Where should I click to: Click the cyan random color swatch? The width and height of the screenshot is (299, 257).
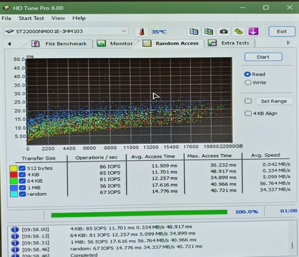click(x=14, y=194)
